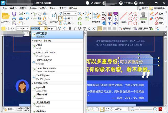Click the Snapshot camera icon
The height and width of the screenshot is (113, 168).
[45, 14]
